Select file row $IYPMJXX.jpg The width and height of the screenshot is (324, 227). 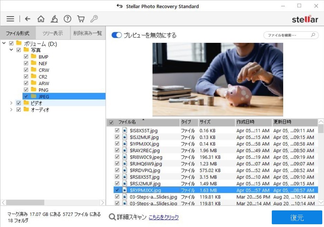215,143
